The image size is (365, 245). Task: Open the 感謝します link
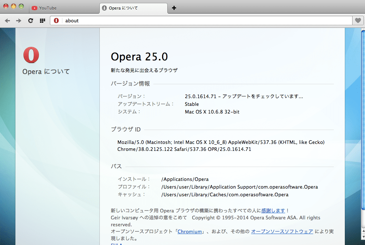[273, 211]
